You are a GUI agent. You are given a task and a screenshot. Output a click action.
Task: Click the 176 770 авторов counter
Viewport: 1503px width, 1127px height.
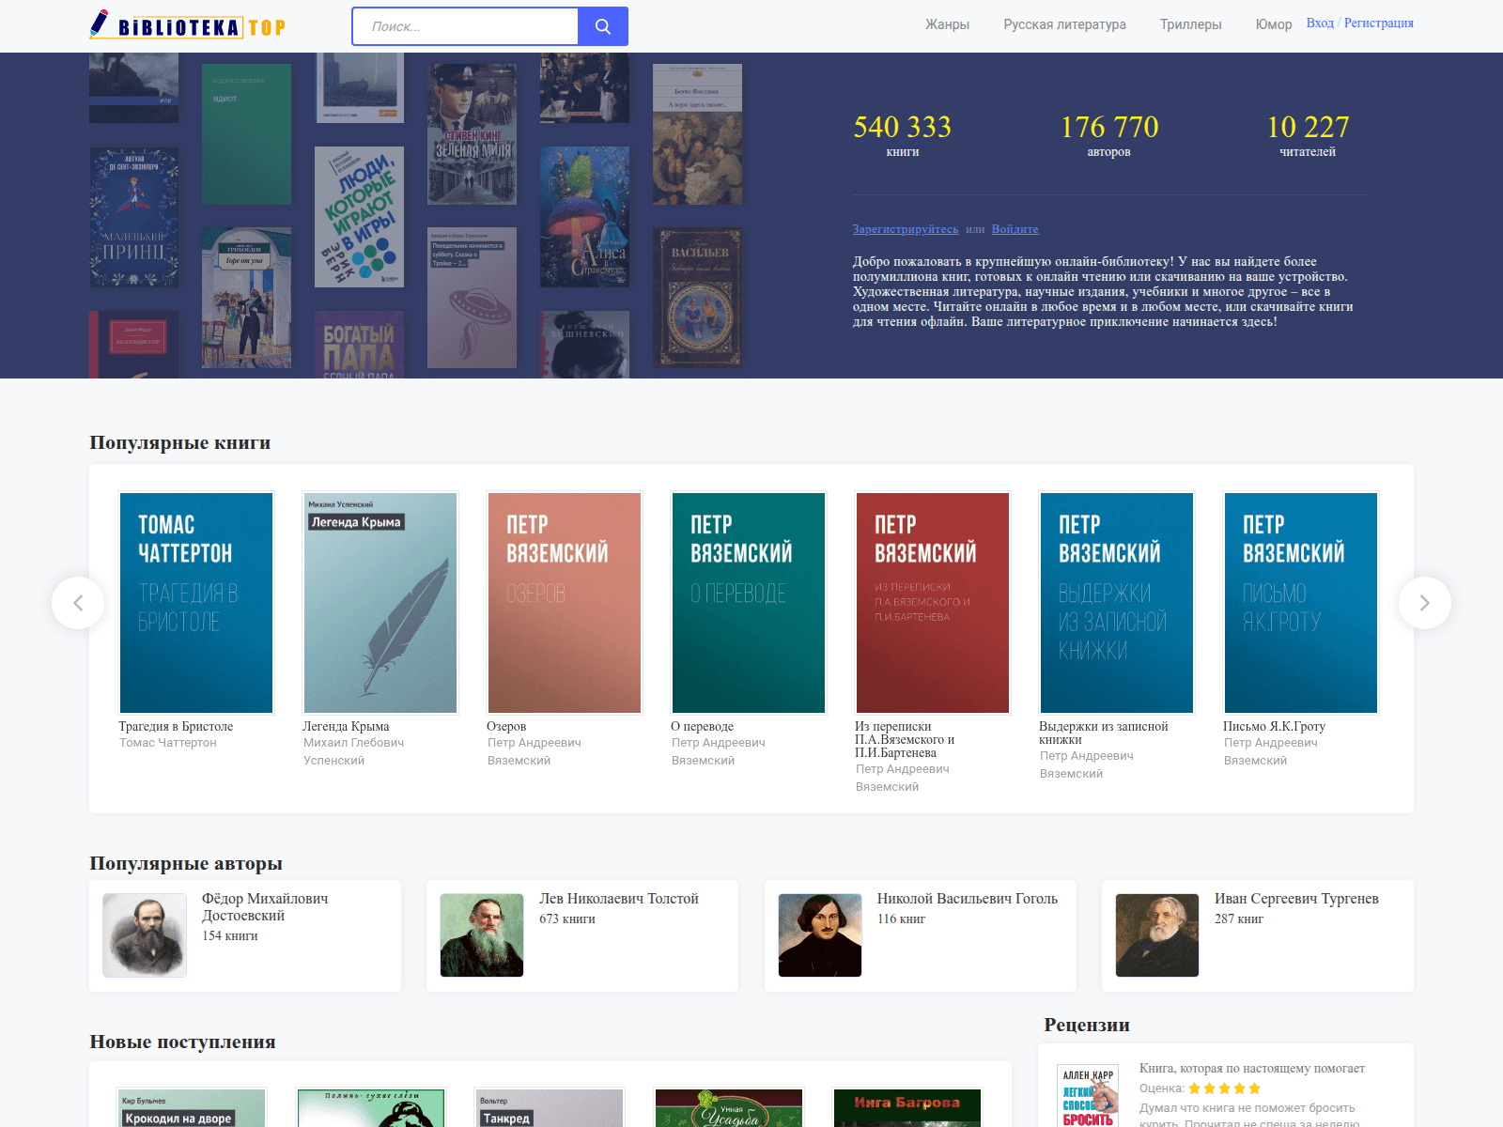pyautogui.click(x=1109, y=134)
